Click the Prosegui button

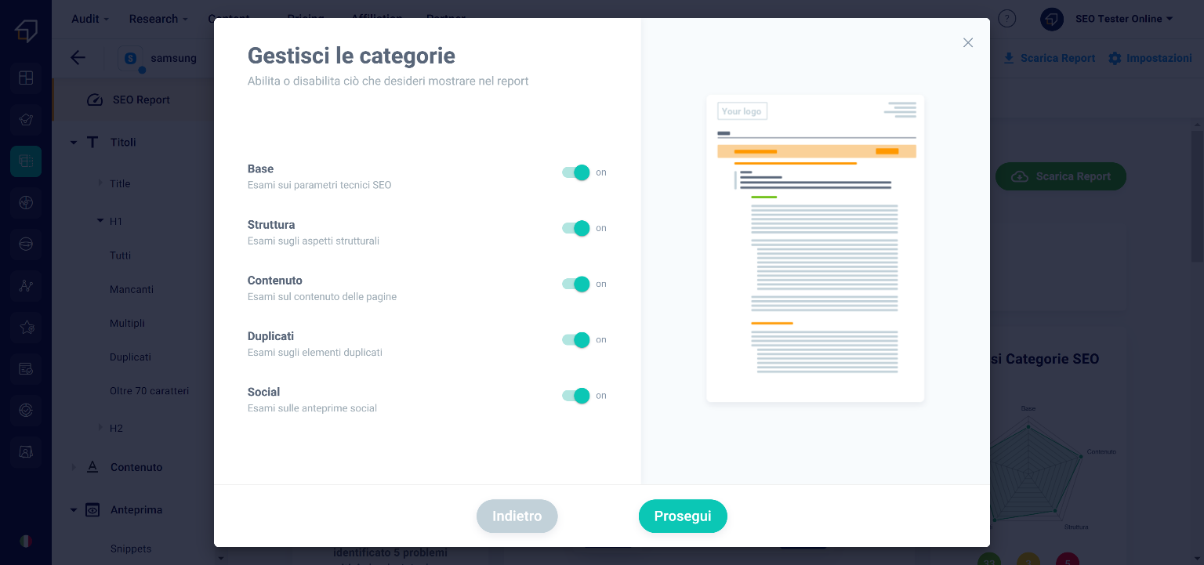683,516
